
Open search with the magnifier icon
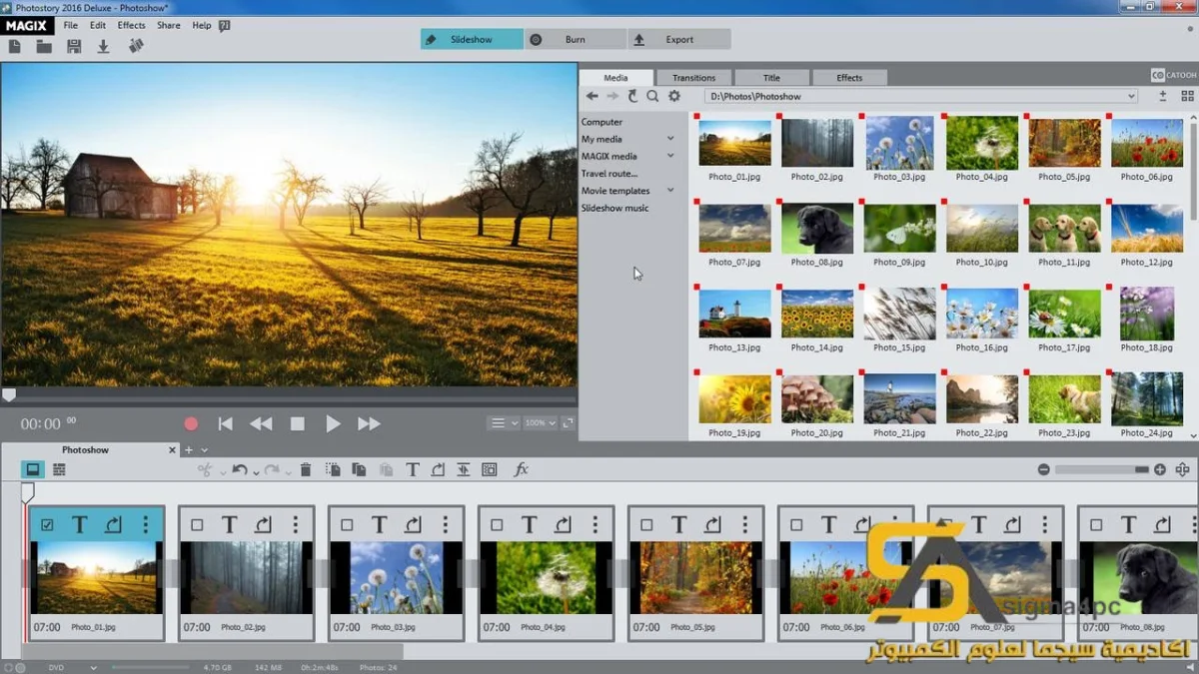[x=652, y=96]
